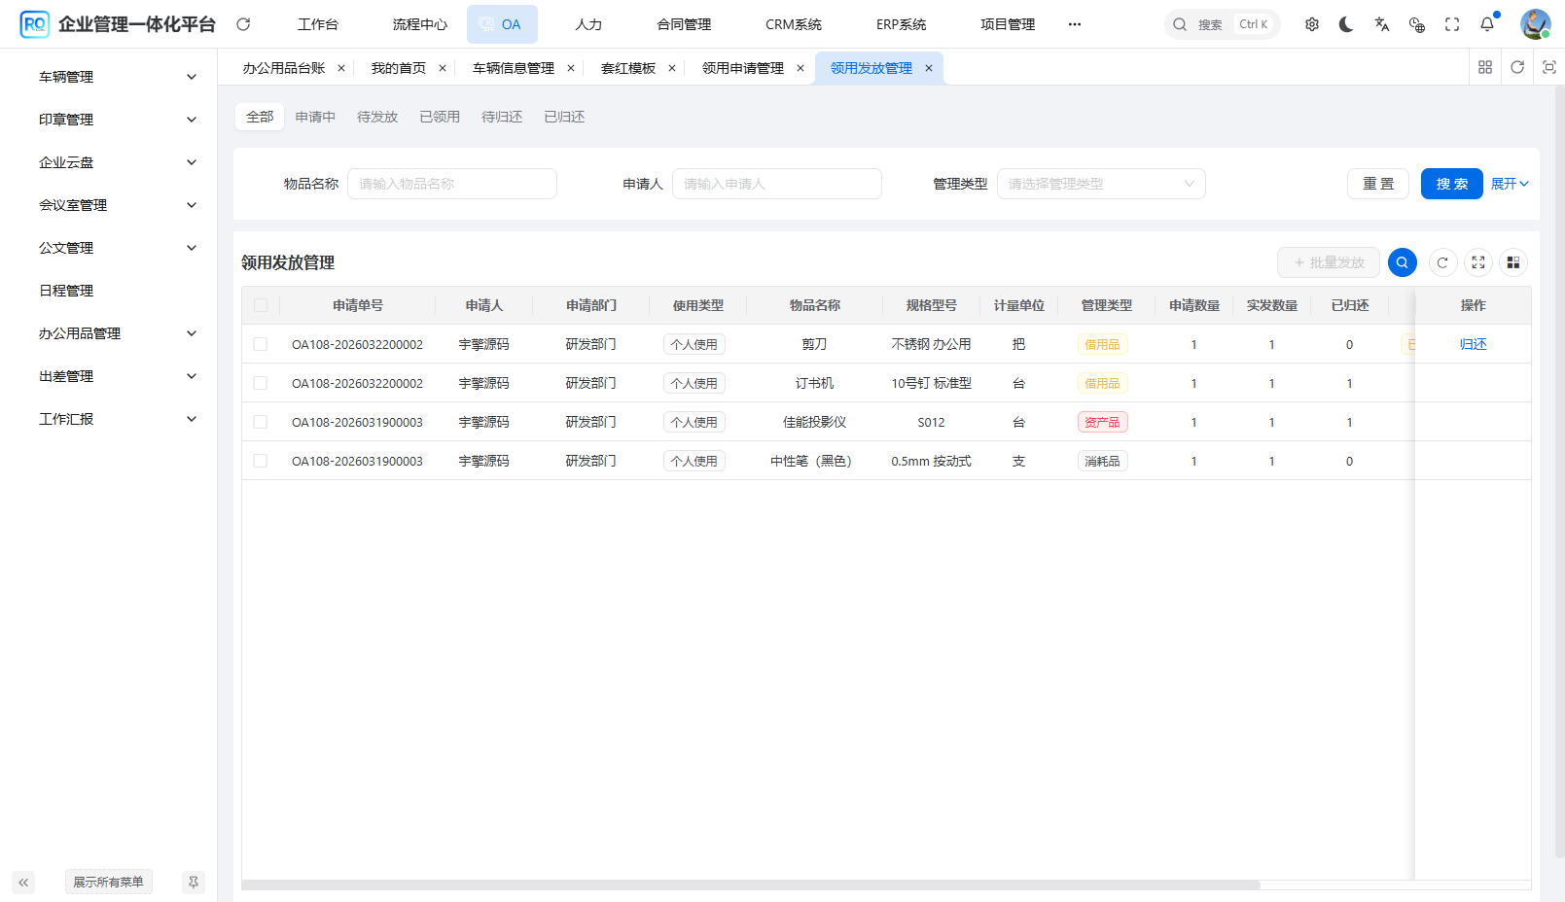
Task: Click the 搜索 search button
Action: coord(1451,184)
